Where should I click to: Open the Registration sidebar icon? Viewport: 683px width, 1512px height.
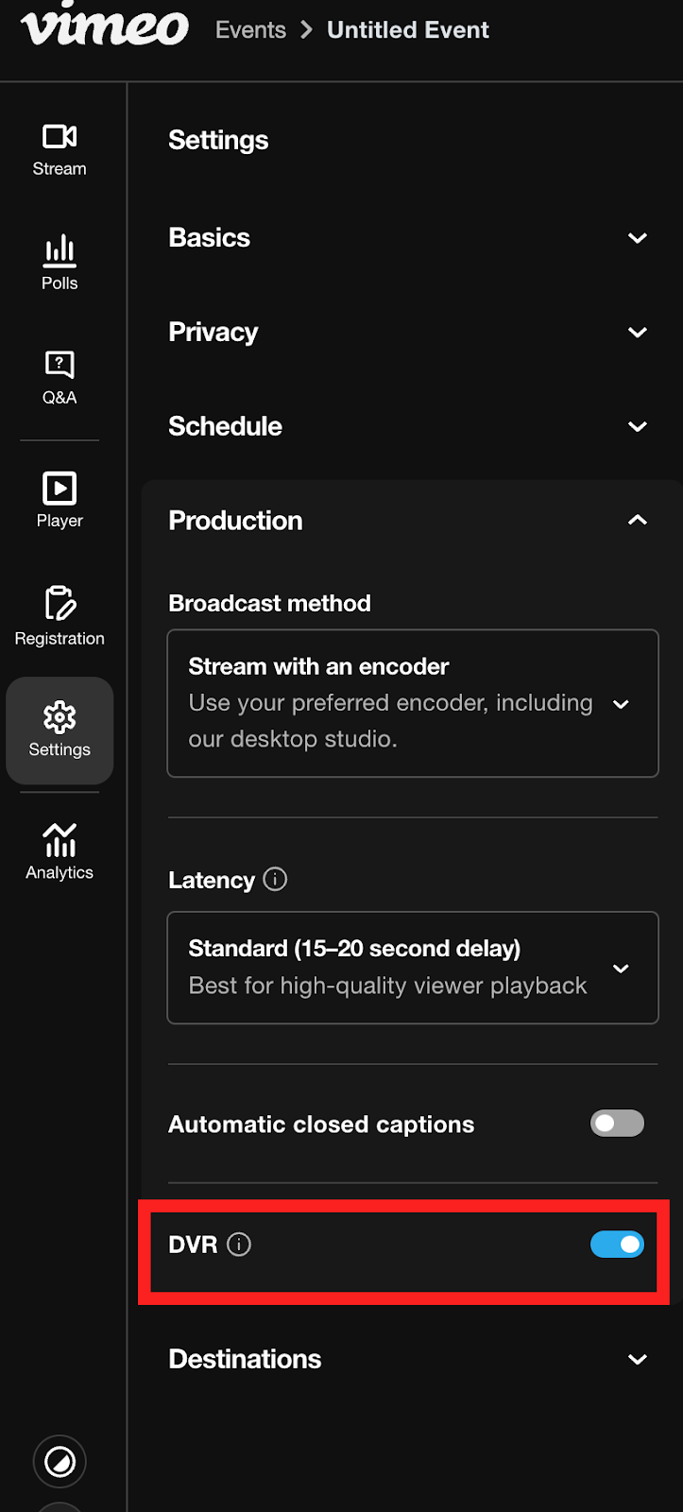click(x=60, y=615)
